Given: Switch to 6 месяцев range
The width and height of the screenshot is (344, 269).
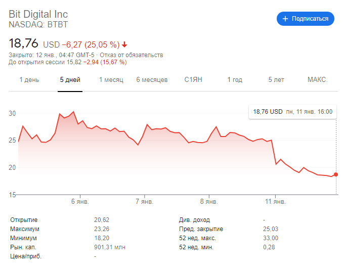Looking at the screenshot, I should (152, 80).
